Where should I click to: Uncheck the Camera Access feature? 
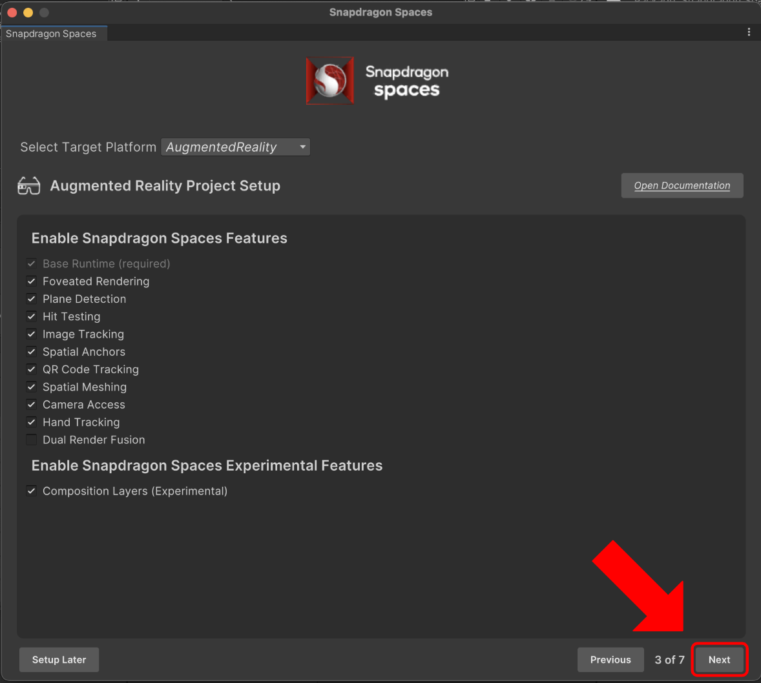pyautogui.click(x=32, y=405)
